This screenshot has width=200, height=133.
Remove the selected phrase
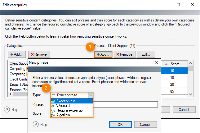tap(124, 54)
